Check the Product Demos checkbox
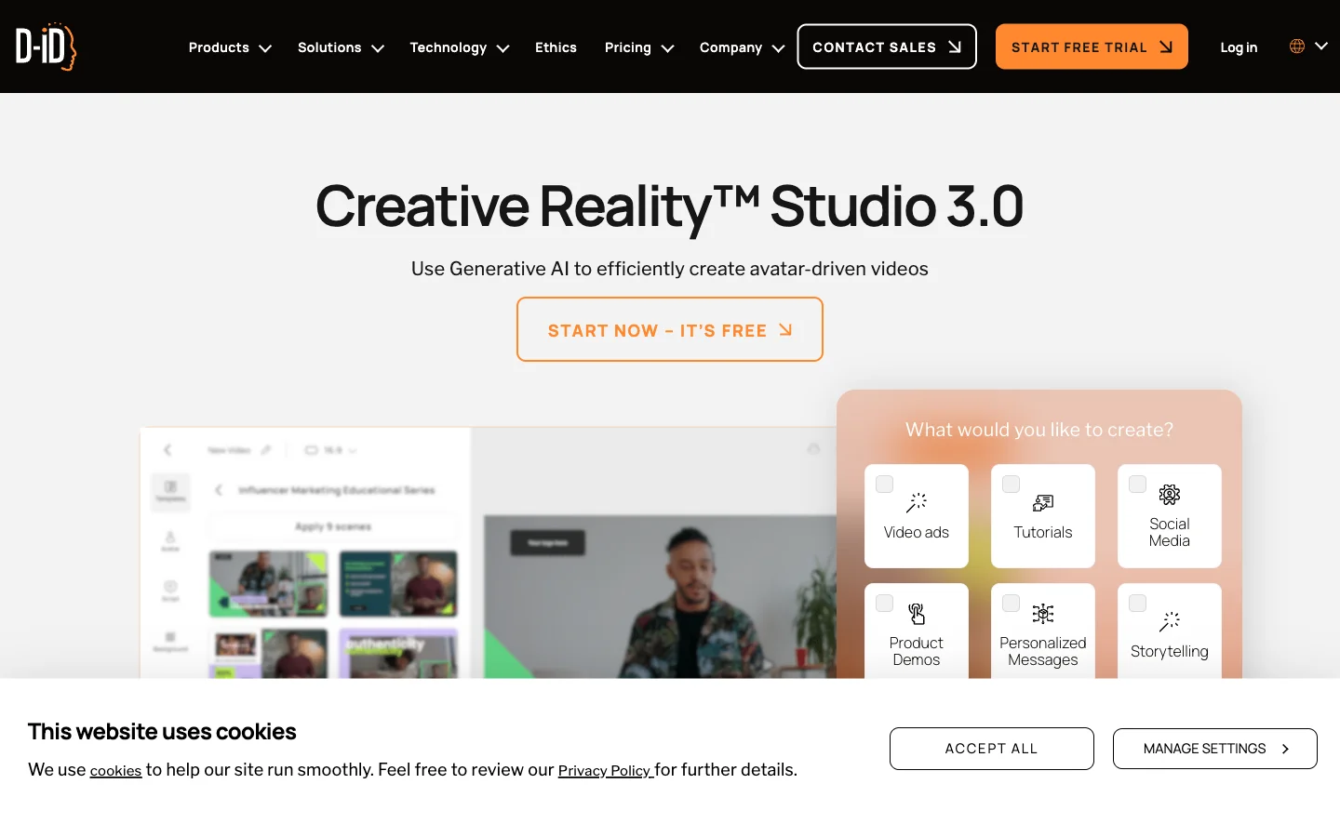Viewport: 1340px width, 837px height. coord(885,604)
